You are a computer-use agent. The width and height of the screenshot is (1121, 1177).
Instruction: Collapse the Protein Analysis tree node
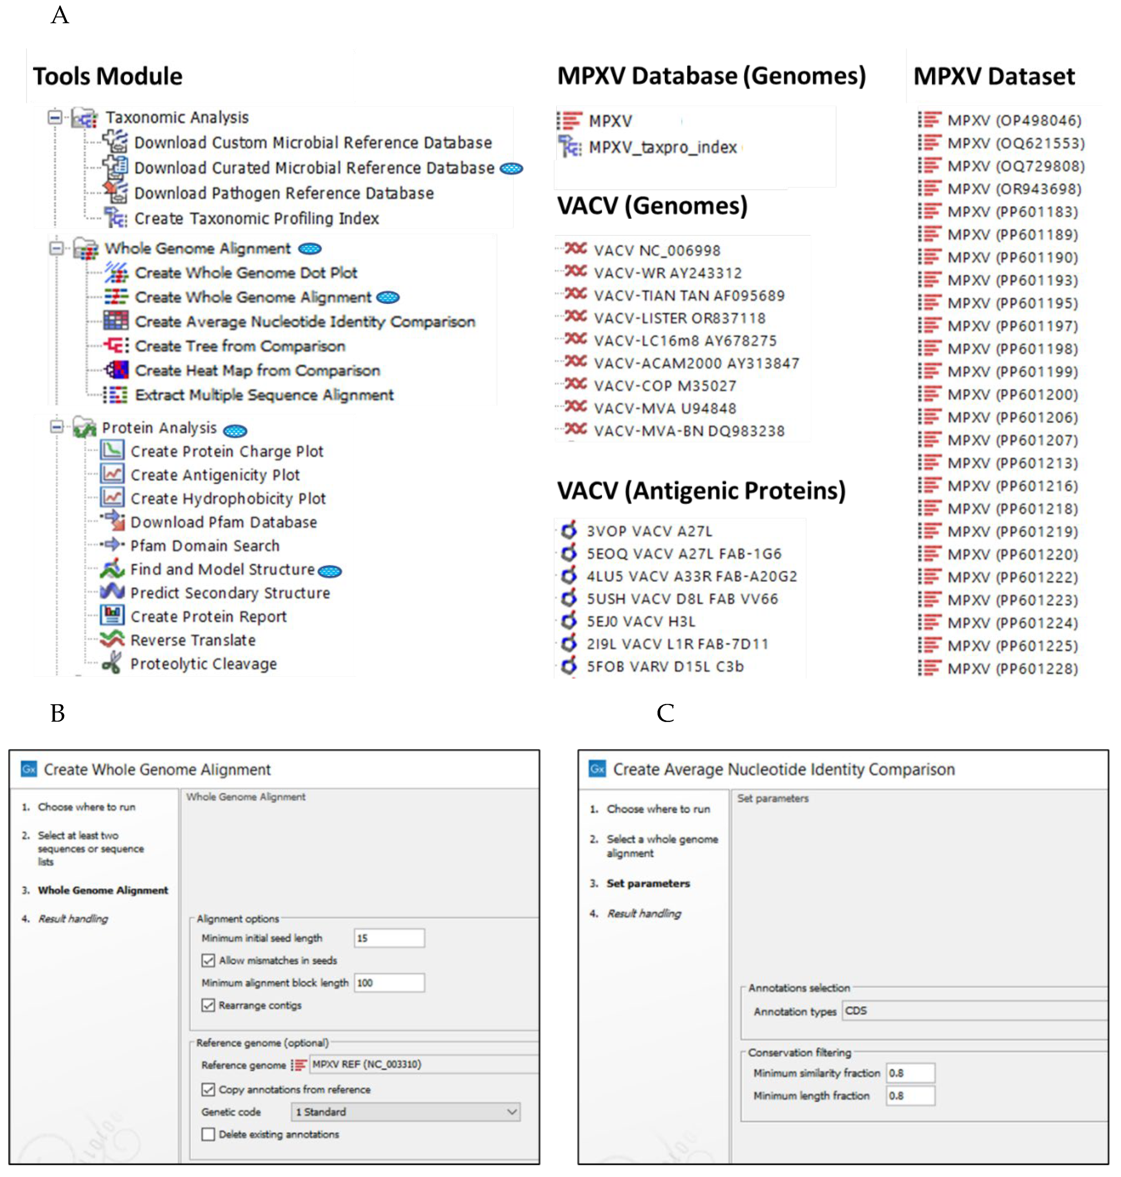tap(56, 426)
